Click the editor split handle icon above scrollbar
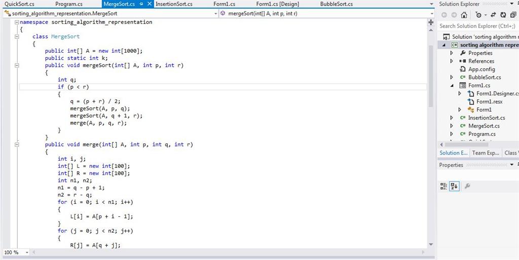 pyautogui.click(x=431, y=22)
